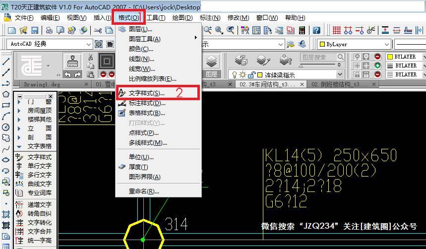This screenshot has height=249, width=426.
Task: Click the red grid axis icon
Action: point(336,30)
